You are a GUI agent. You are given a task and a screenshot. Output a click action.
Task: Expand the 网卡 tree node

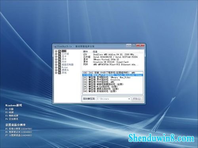click(56, 62)
